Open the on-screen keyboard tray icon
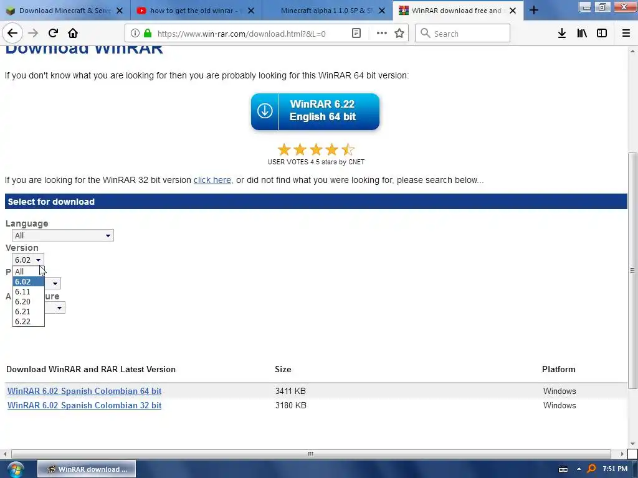The height and width of the screenshot is (478, 638). [x=563, y=469]
